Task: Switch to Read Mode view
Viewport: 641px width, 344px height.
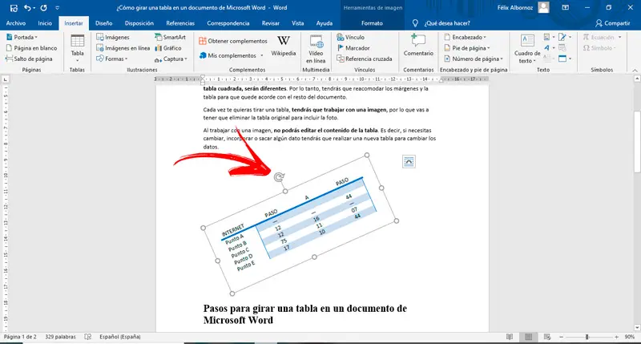Action: tap(510, 337)
